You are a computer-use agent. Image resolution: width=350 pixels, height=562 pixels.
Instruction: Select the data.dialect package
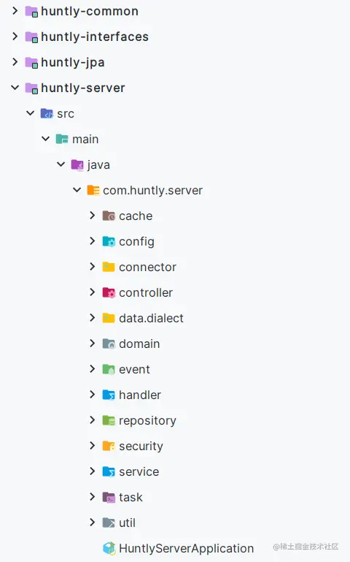pyautogui.click(x=151, y=319)
